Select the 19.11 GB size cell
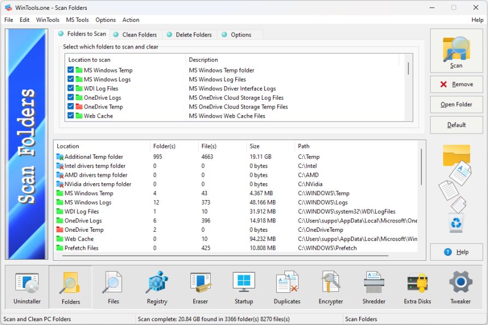488x325 pixels. 260,157
